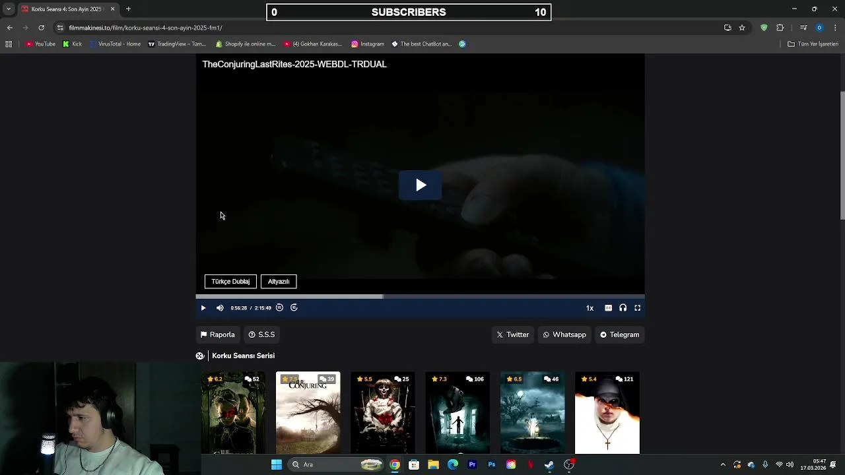This screenshot has width=845, height=475.
Task: Click the browser back arrow
Action: (10, 28)
